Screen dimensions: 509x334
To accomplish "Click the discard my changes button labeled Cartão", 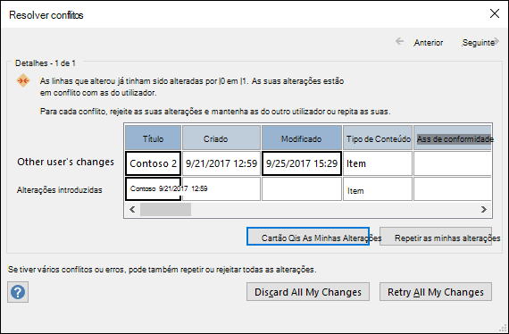I will tap(308, 237).
